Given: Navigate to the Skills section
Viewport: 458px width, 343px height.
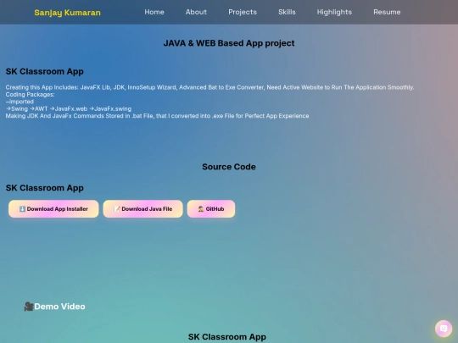Looking at the screenshot, I should coord(287,12).
